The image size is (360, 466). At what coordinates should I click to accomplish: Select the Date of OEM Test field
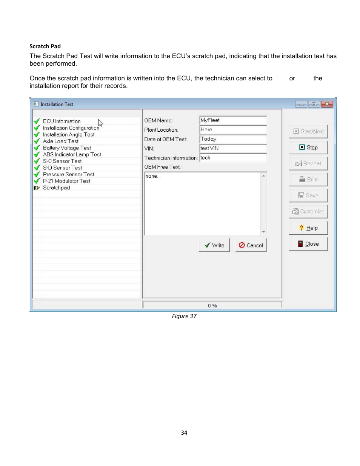233,139
